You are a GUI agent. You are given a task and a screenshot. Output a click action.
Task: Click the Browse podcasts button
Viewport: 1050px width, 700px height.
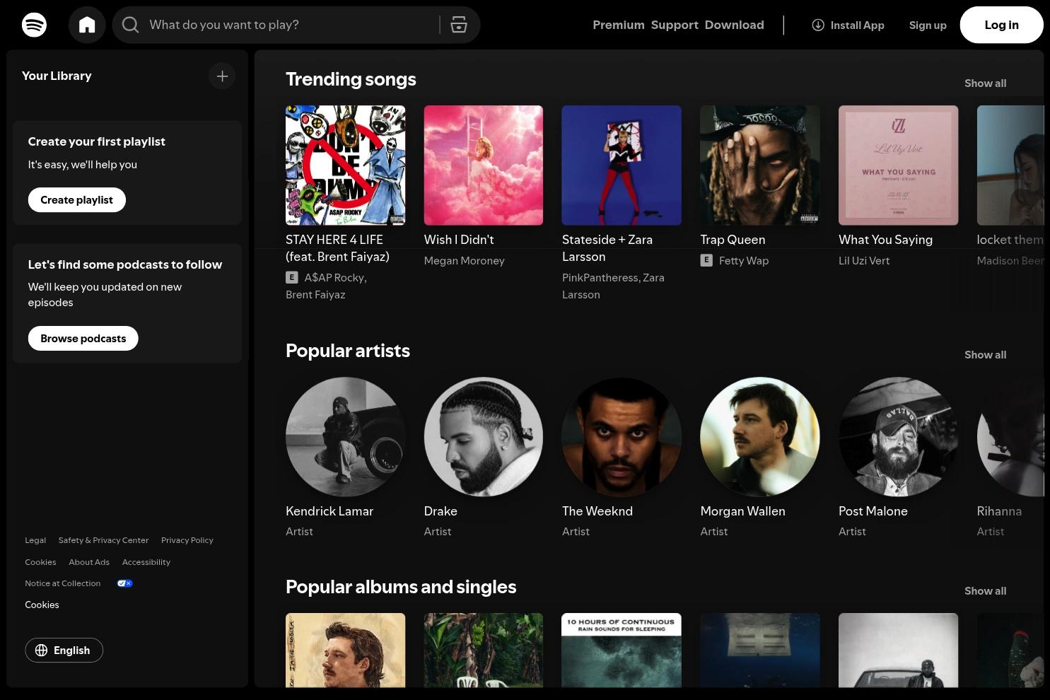(x=83, y=338)
